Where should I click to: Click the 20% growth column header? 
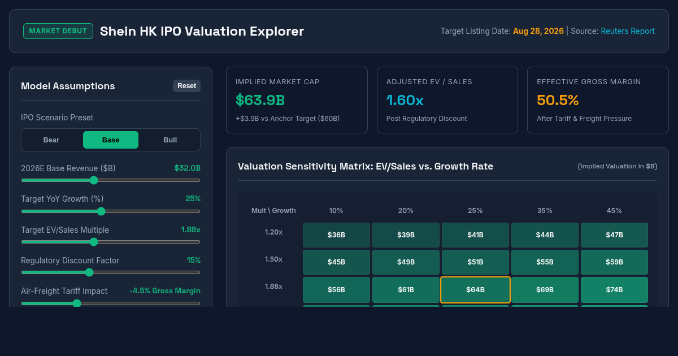pyautogui.click(x=406, y=211)
